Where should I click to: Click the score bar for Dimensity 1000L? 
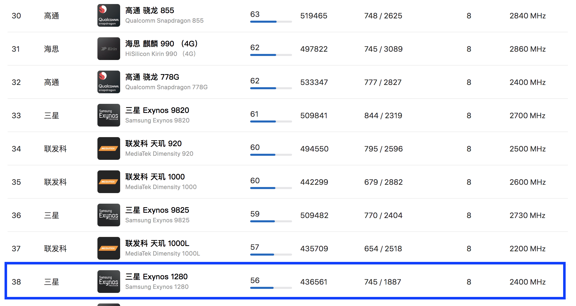(271, 255)
